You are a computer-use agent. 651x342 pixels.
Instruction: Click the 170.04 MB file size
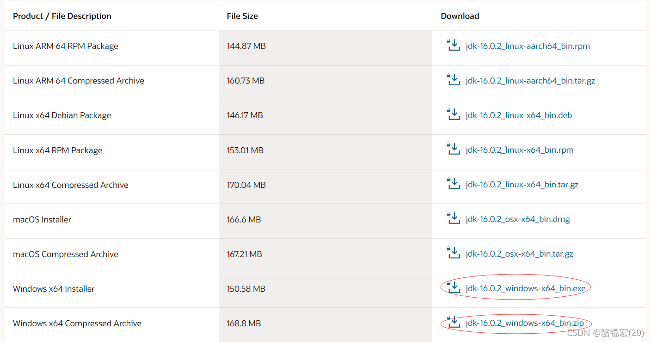point(246,185)
